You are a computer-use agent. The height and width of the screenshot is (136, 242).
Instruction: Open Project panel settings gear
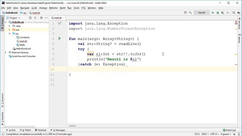tap(41, 18)
